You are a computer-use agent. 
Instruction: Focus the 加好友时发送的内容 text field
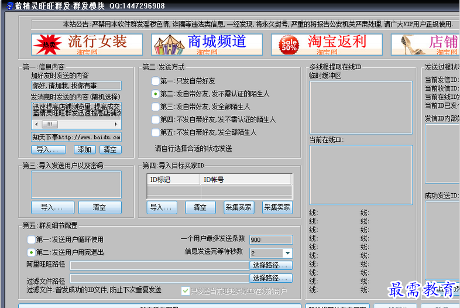tap(76, 85)
